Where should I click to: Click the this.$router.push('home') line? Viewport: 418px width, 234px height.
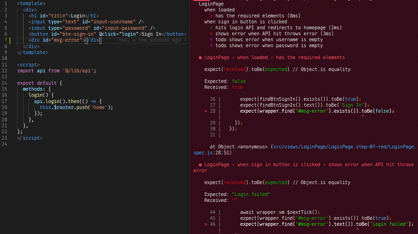[76, 108]
